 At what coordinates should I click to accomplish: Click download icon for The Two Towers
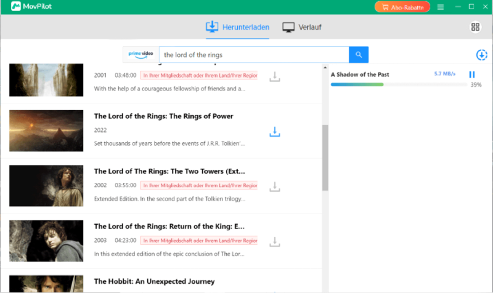point(274,187)
